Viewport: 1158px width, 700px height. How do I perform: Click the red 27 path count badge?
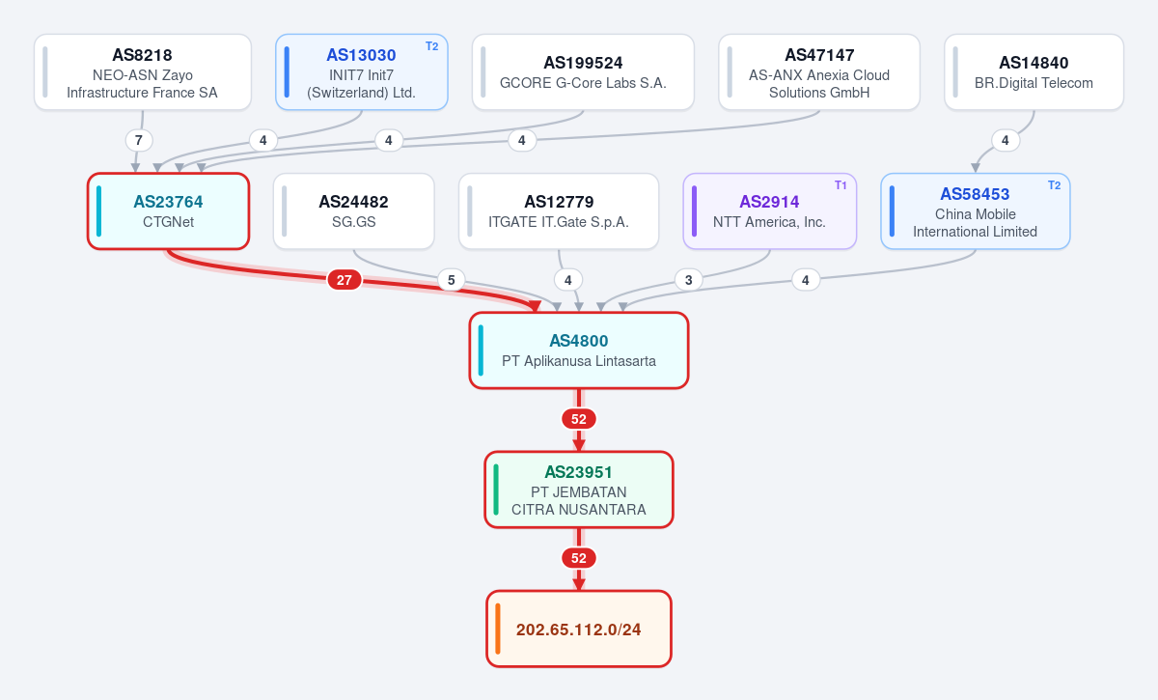tap(345, 280)
